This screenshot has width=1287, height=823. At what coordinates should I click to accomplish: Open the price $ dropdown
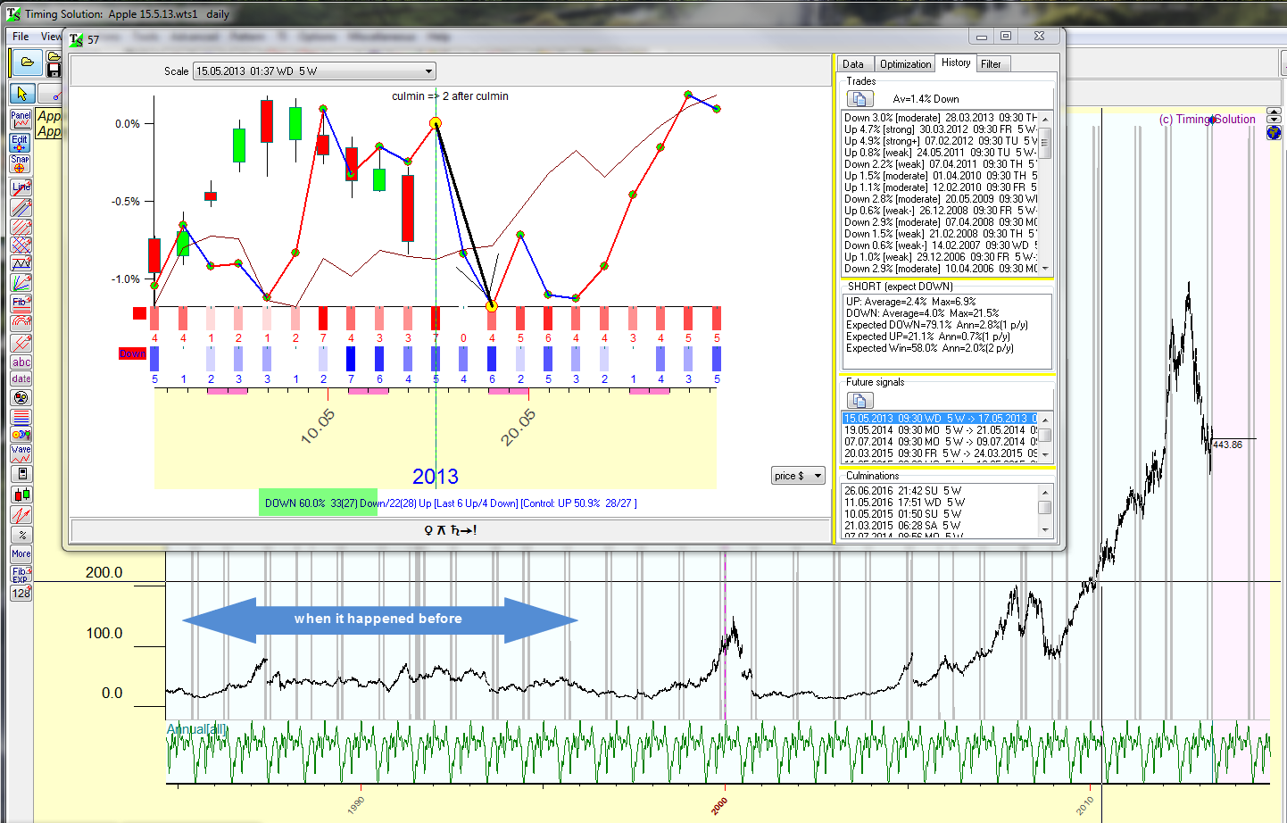(x=798, y=476)
